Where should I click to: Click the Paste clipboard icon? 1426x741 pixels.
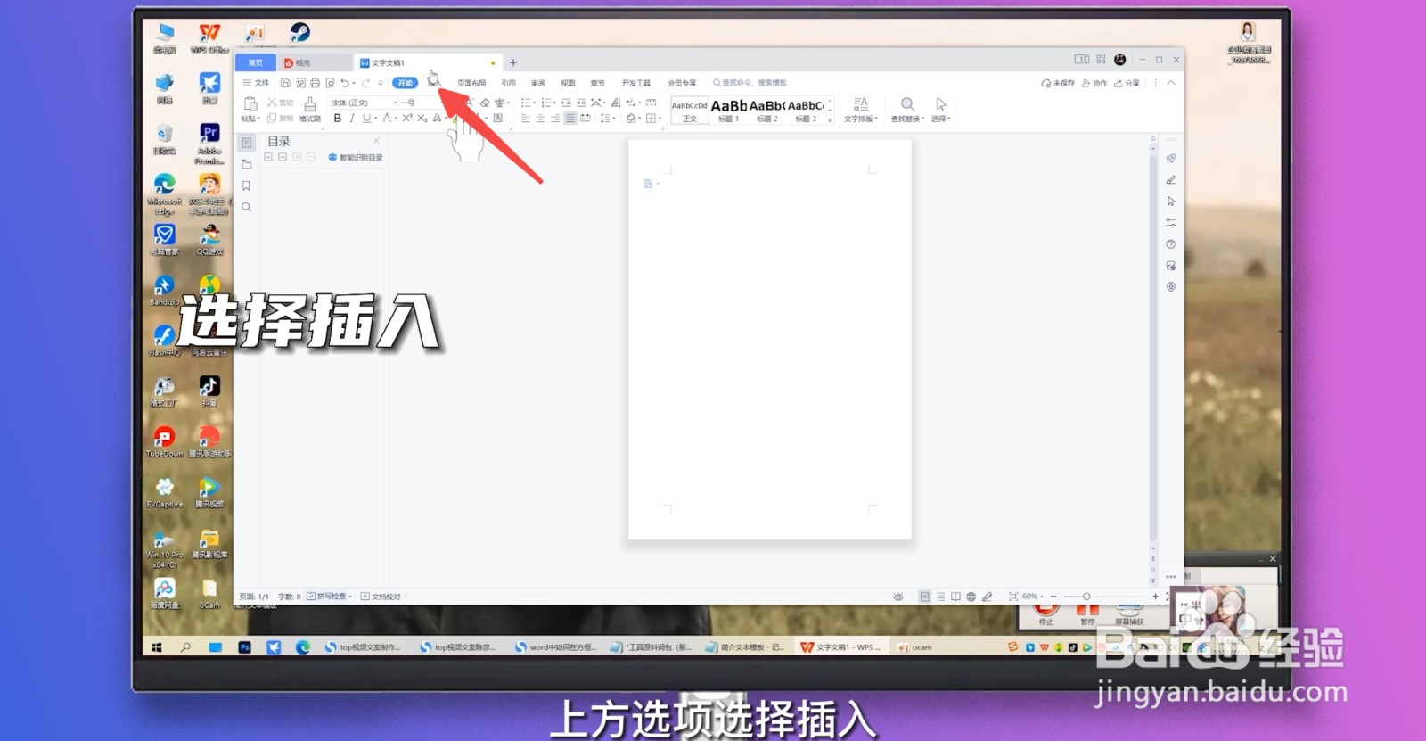click(x=250, y=103)
